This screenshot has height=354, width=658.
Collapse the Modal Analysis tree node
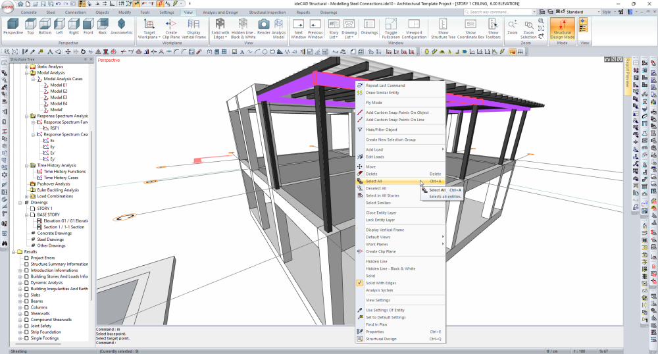pyautogui.click(x=26, y=73)
